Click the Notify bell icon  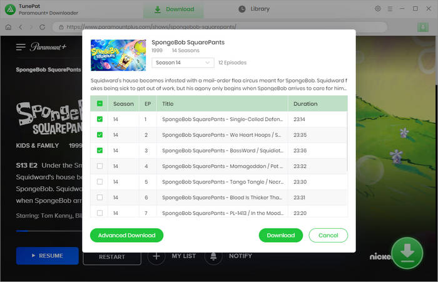pos(213,256)
